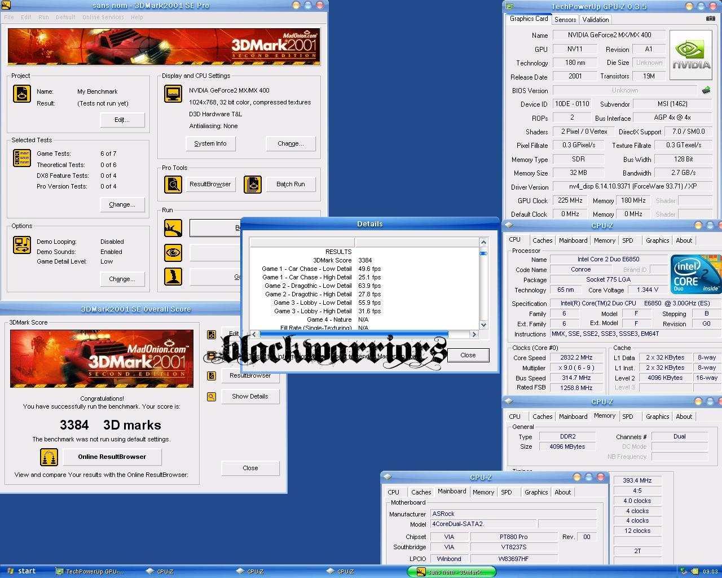The image size is (722, 578).
Task: Click the GPU-Z Name field GeForce2 MX/MX 400
Action: 608,35
